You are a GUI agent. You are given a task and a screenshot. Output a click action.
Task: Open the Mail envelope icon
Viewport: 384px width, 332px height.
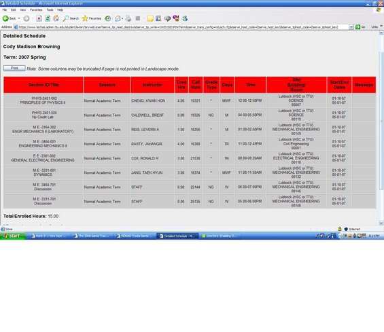tap(118, 18)
